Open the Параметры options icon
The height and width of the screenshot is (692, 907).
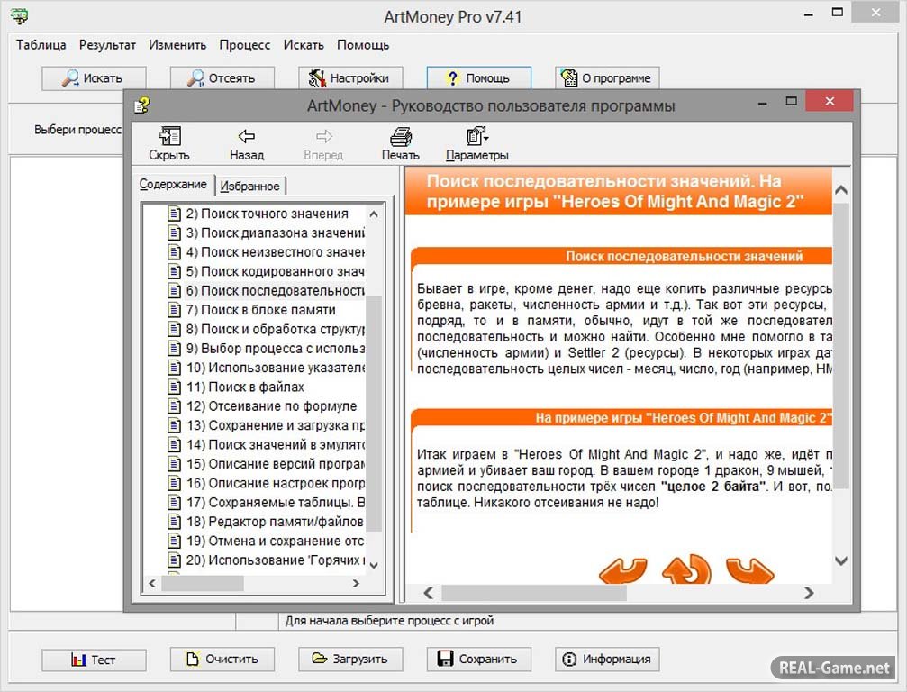click(476, 138)
